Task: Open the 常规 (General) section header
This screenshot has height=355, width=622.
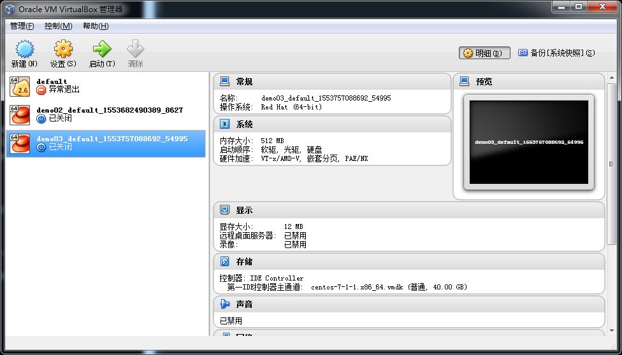Action: (332, 81)
